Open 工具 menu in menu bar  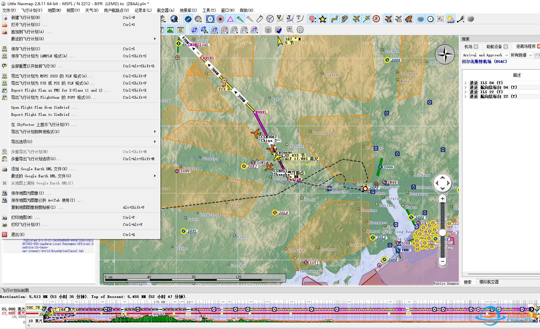pos(209,10)
